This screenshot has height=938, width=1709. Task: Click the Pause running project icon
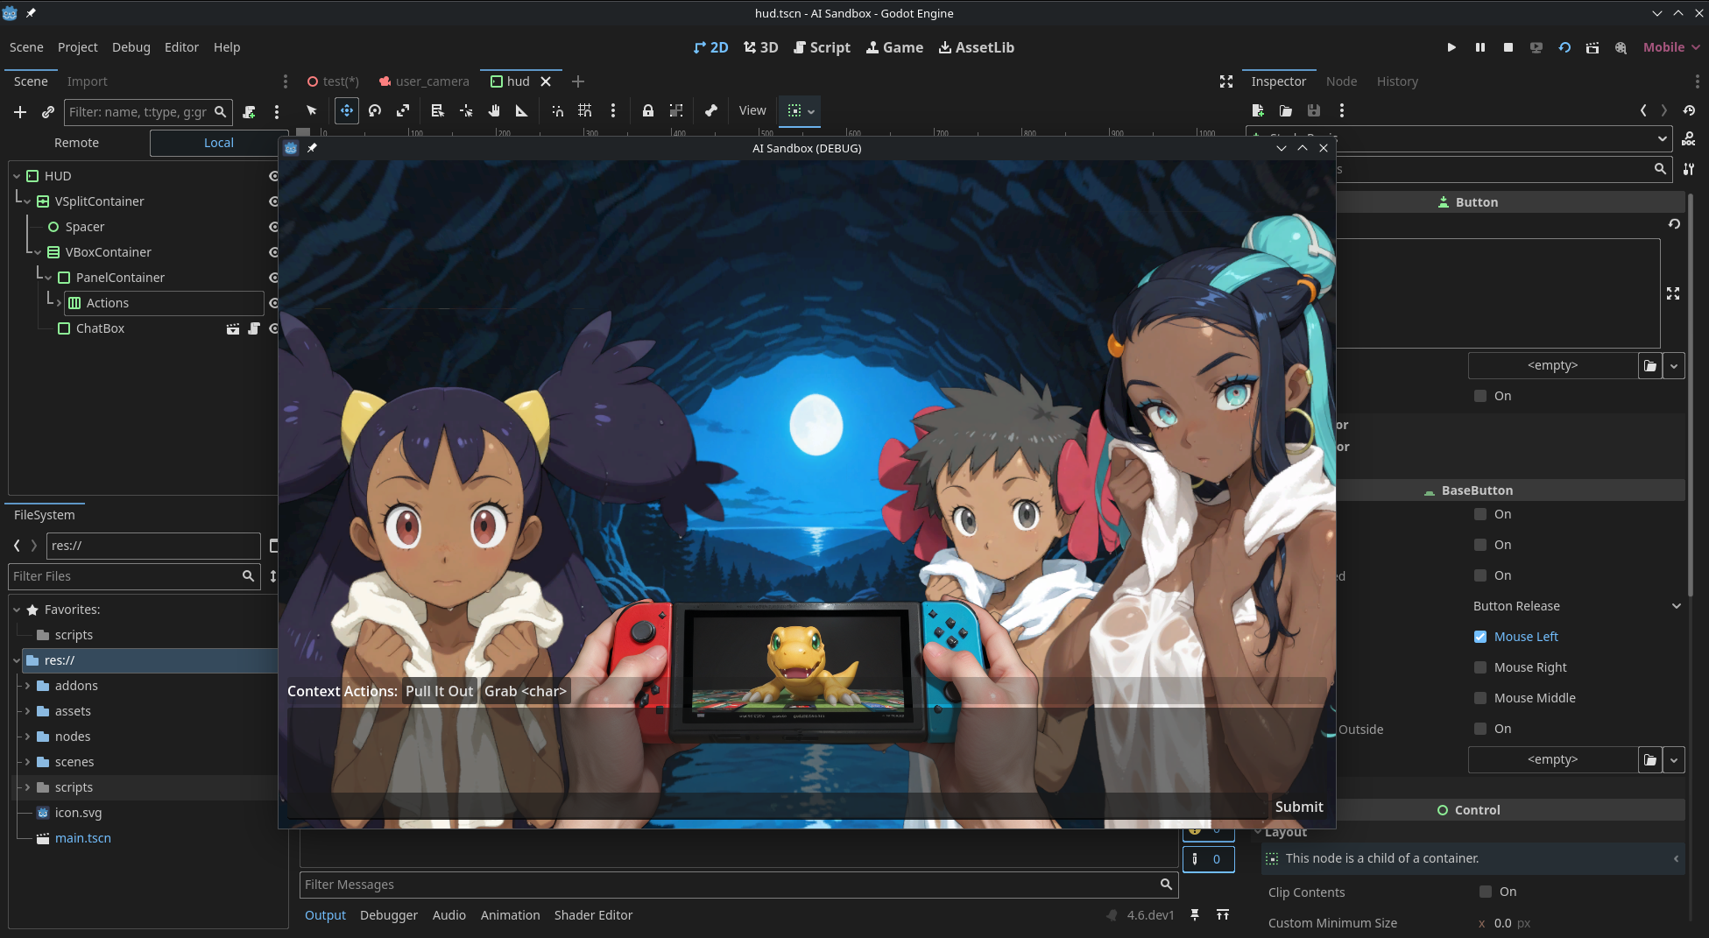click(x=1479, y=47)
